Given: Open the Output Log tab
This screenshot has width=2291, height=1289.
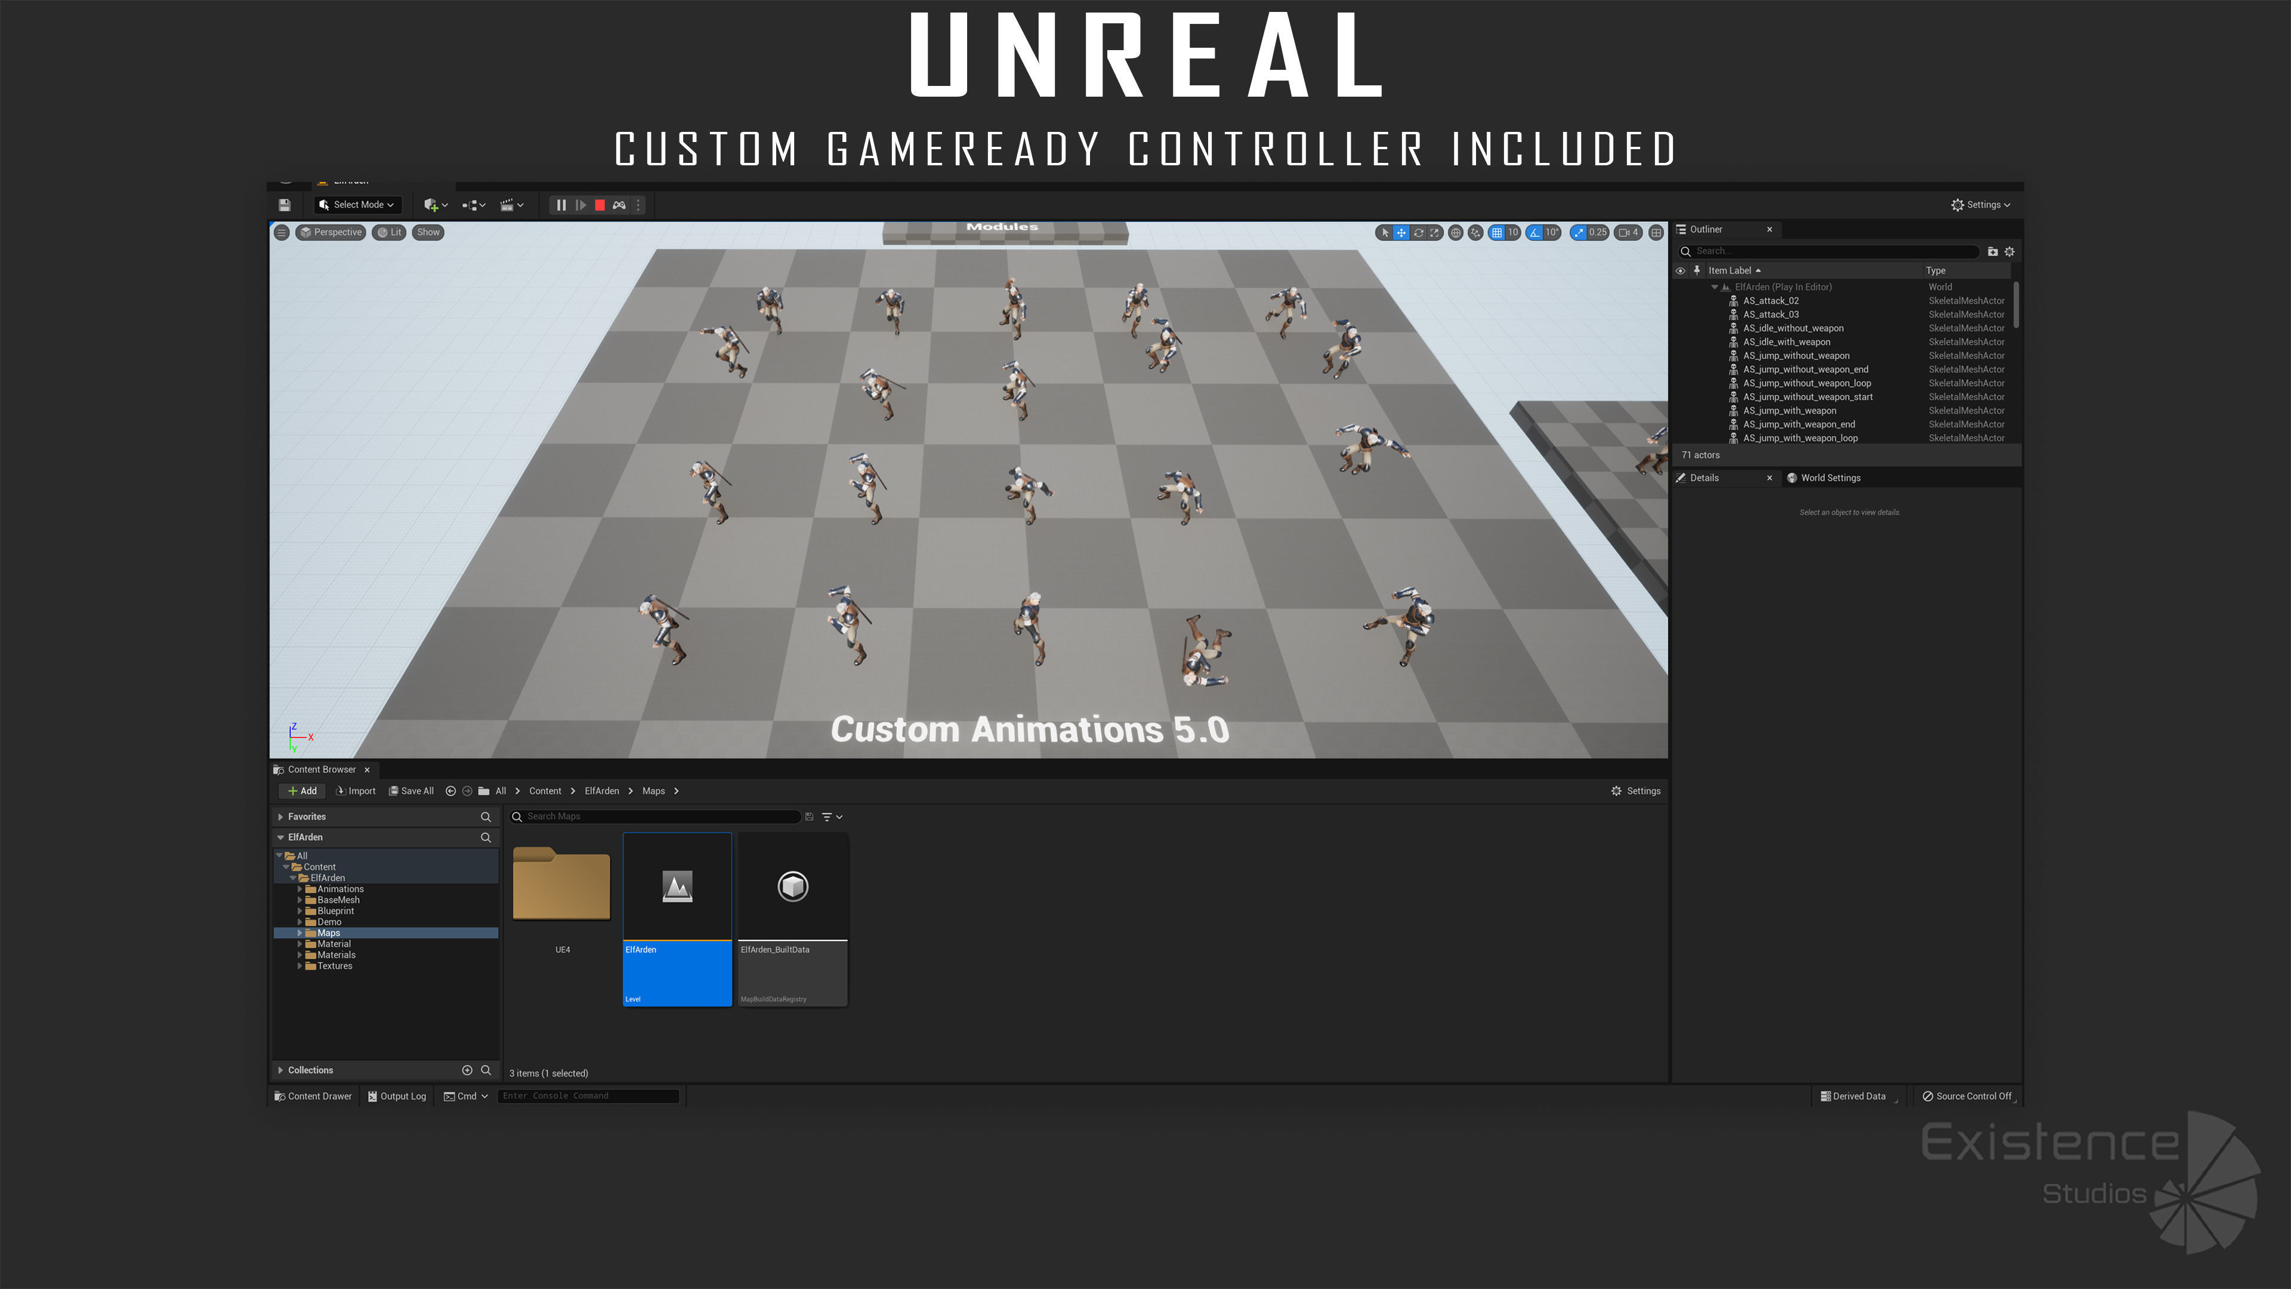Looking at the screenshot, I should pos(397,1096).
